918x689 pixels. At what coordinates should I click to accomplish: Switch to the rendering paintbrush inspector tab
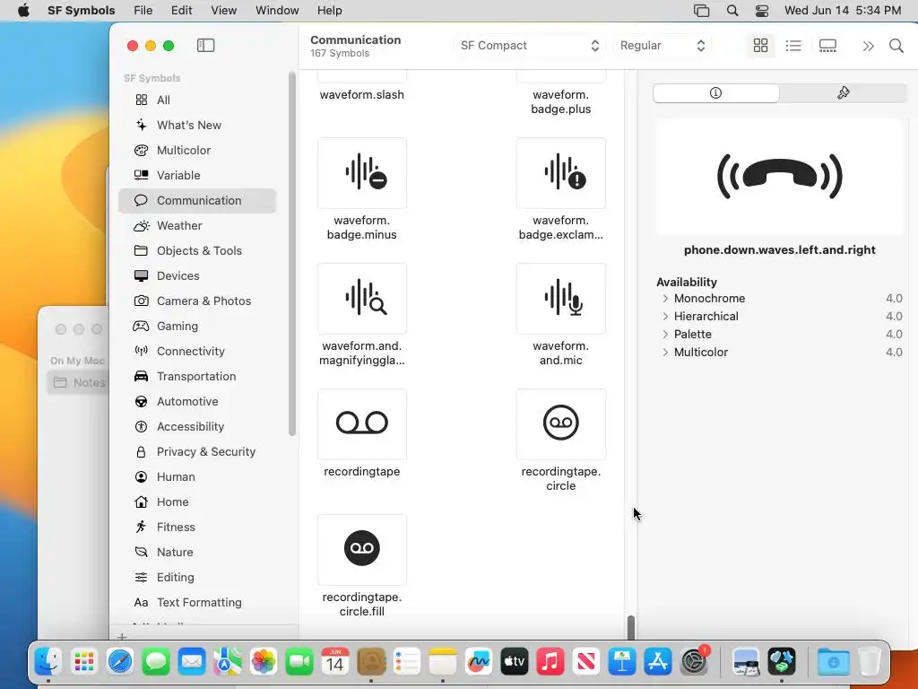843,92
